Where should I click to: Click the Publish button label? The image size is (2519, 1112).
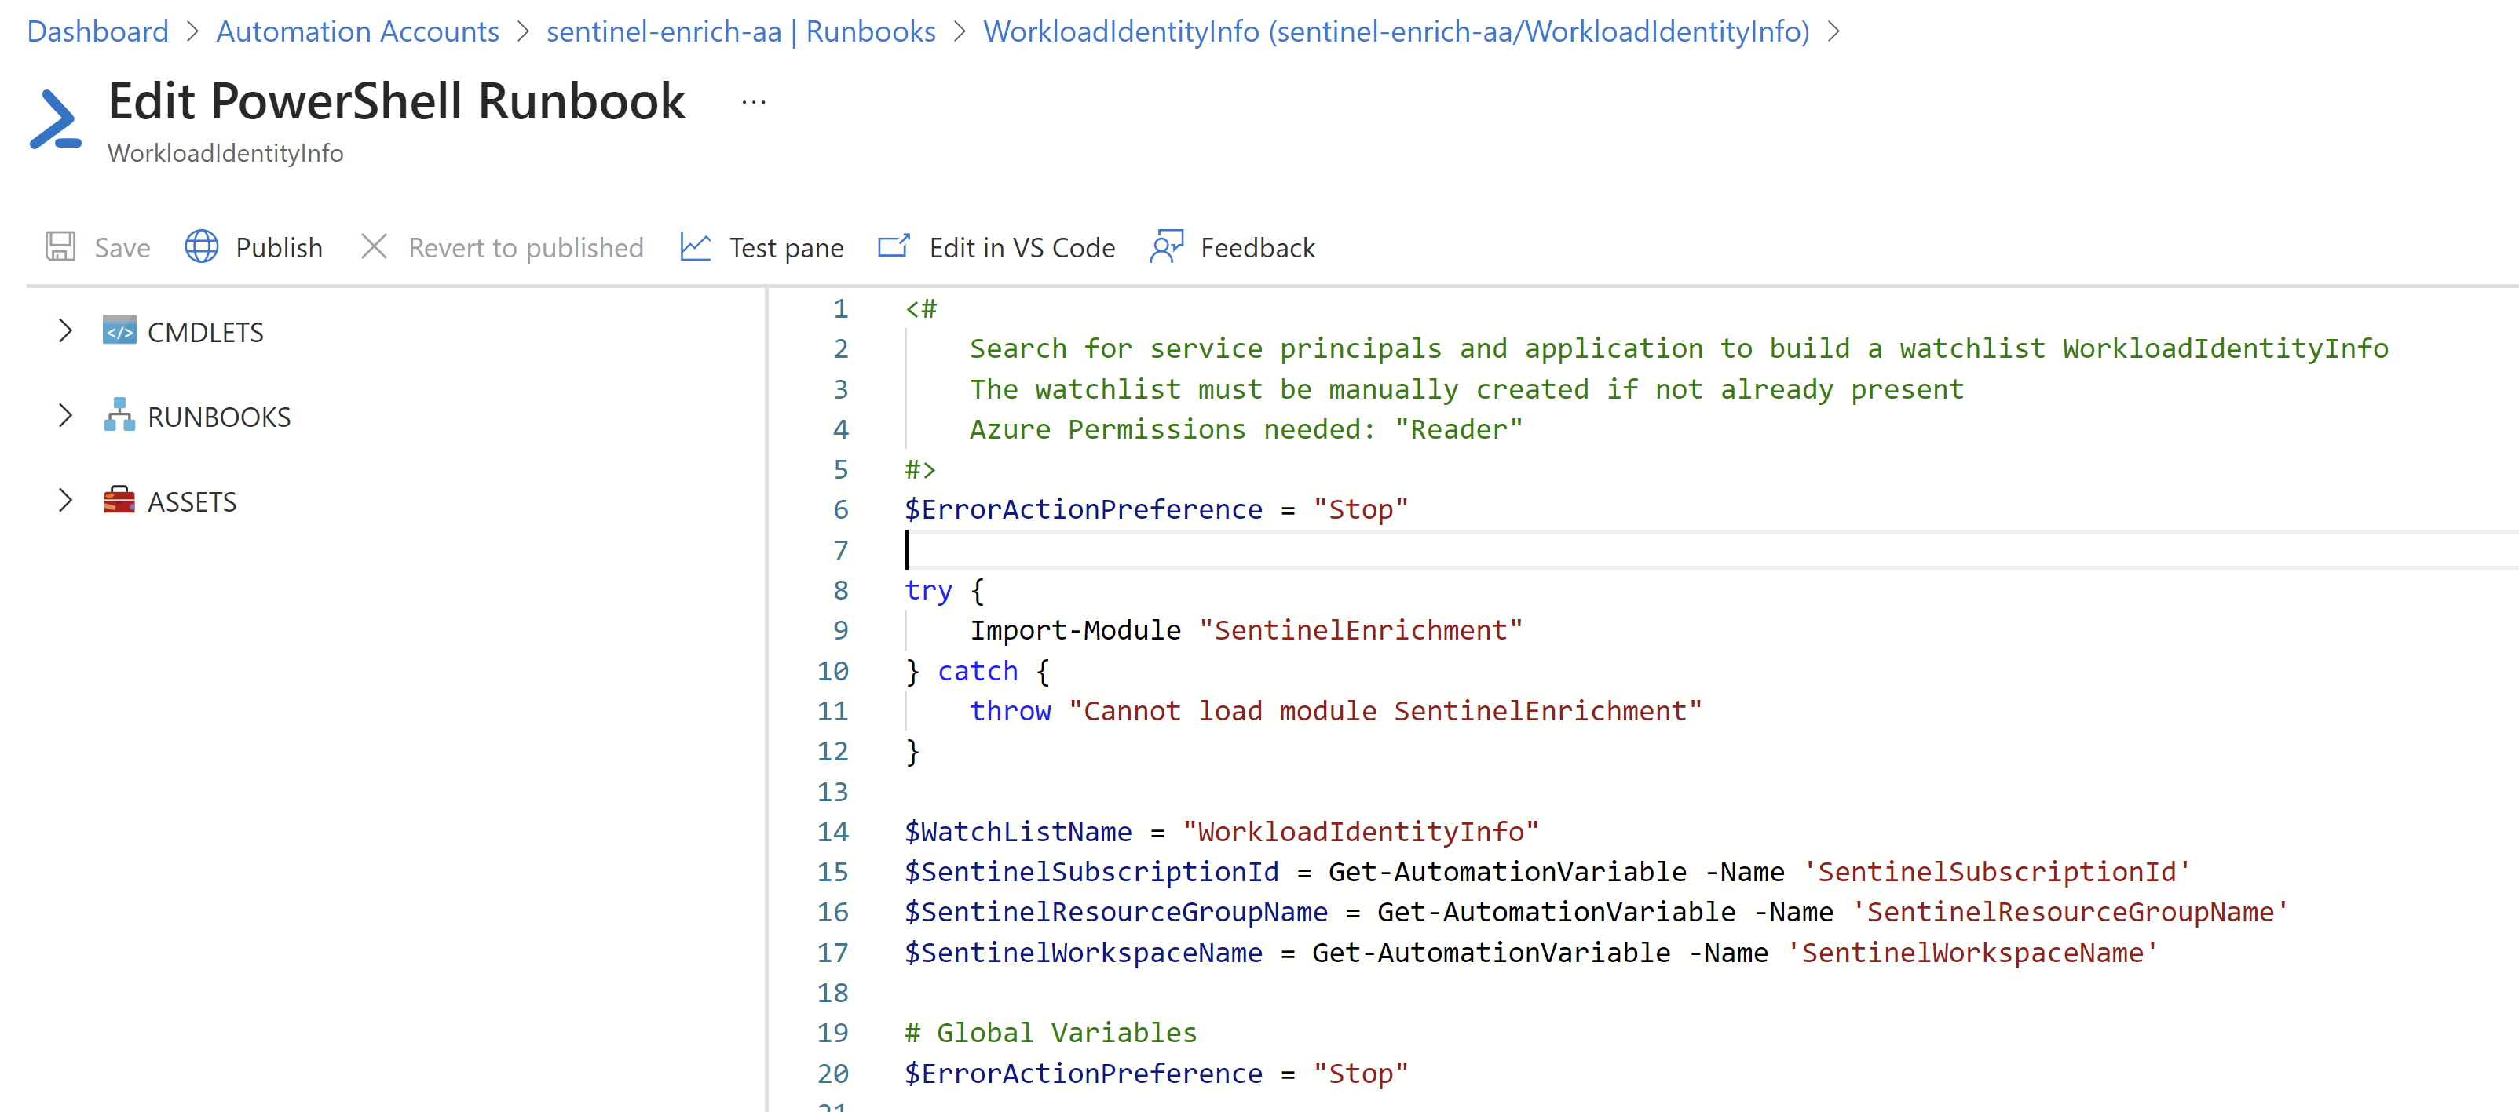click(279, 248)
